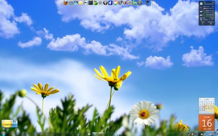Click the circled 'A' dock icon

tap(120, 3)
